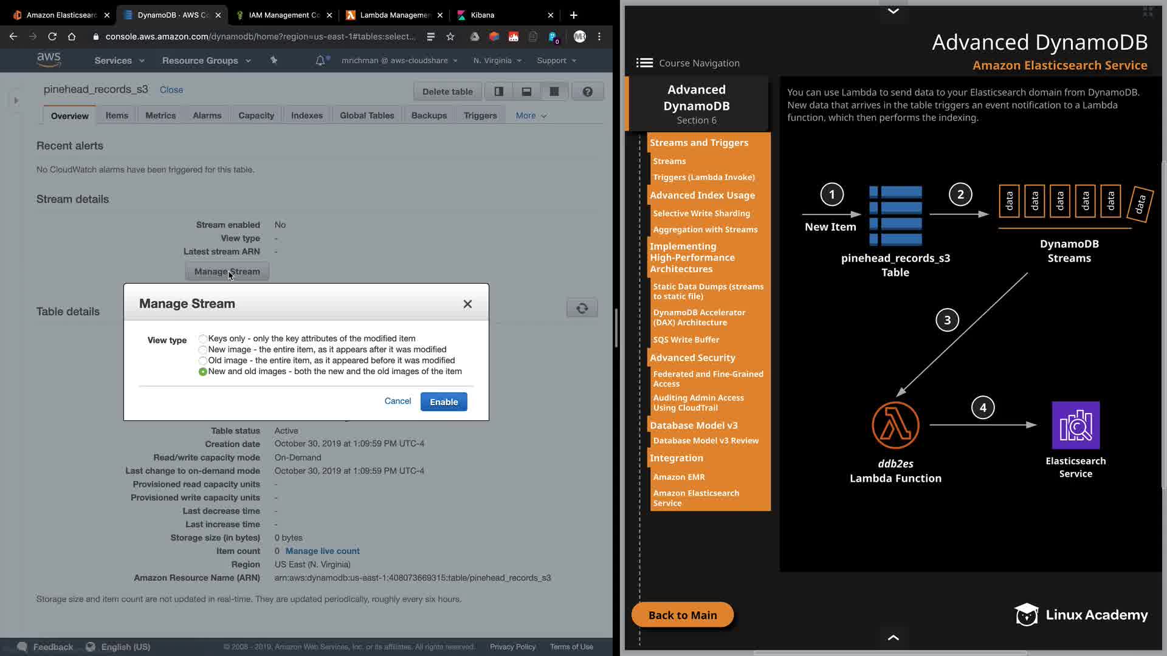This screenshot has width=1167, height=656.
Task: Select the Keys only view type
Action: (203, 339)
